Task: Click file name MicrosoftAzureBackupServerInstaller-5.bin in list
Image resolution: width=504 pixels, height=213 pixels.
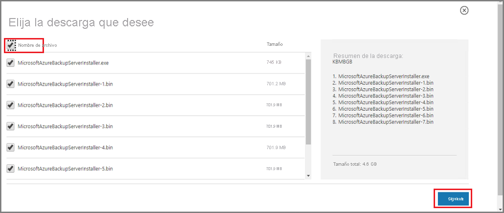Action: (x=65, y=169)
